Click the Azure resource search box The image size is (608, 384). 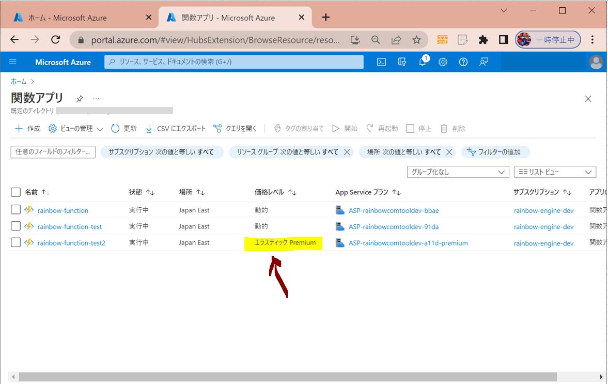click(234, 62)
